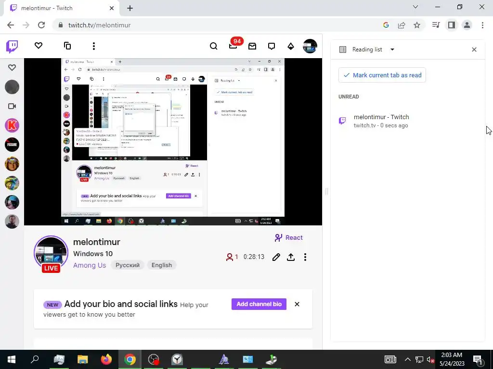The image size is (493, 369).
Task: Select the sidebar camera recommended icon
Action: pyautogui.click(x=12, y=106)
